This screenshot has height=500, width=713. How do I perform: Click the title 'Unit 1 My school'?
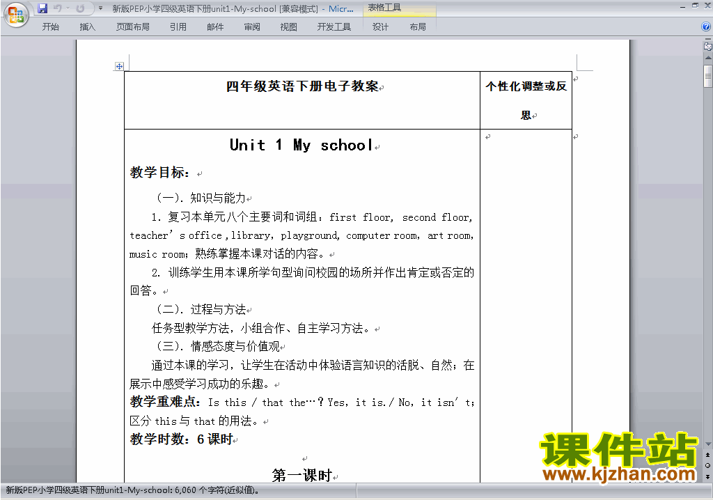pos(301,145)
